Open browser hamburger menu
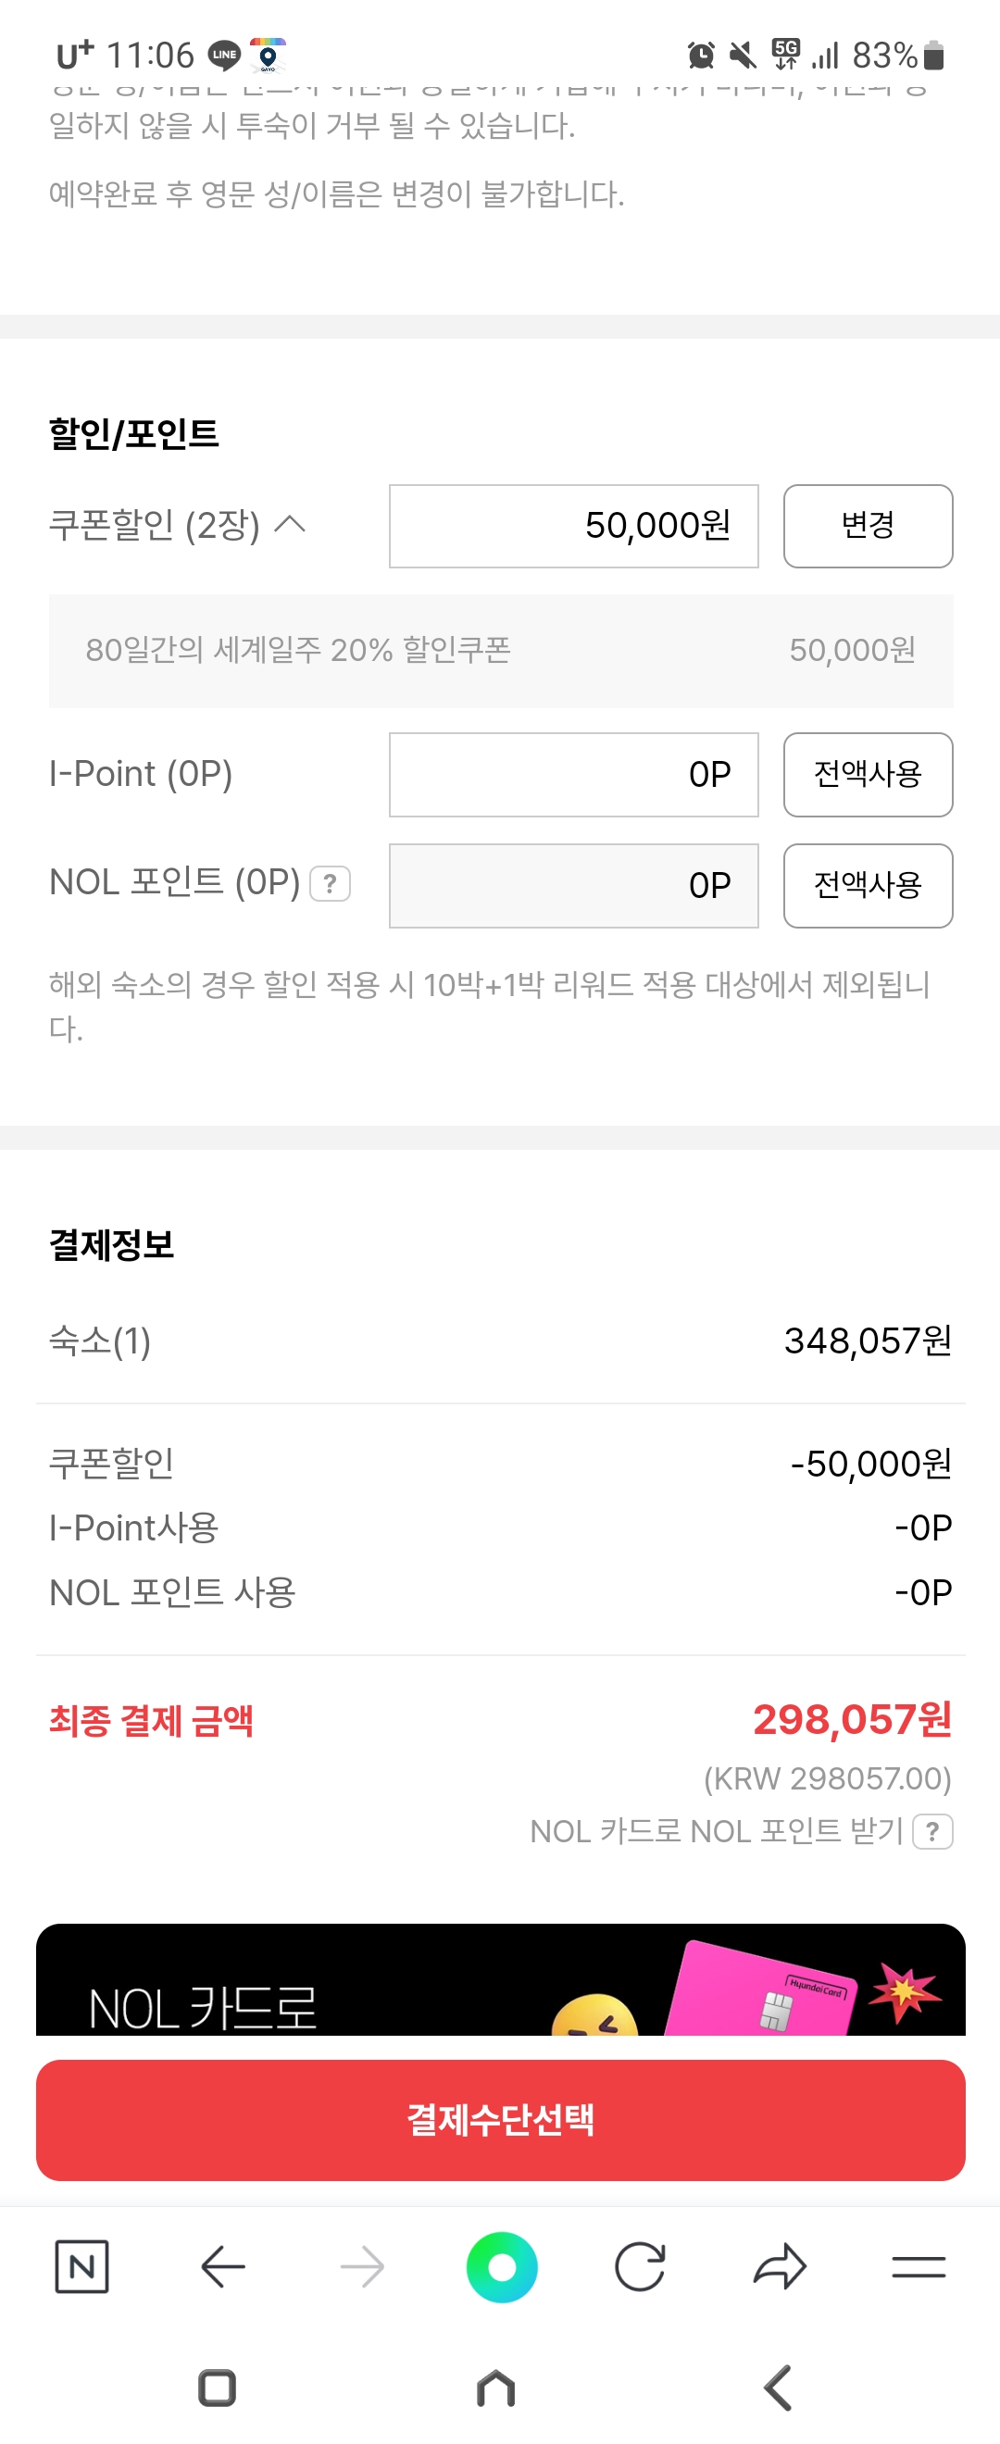 click(x=919, y=2266)
